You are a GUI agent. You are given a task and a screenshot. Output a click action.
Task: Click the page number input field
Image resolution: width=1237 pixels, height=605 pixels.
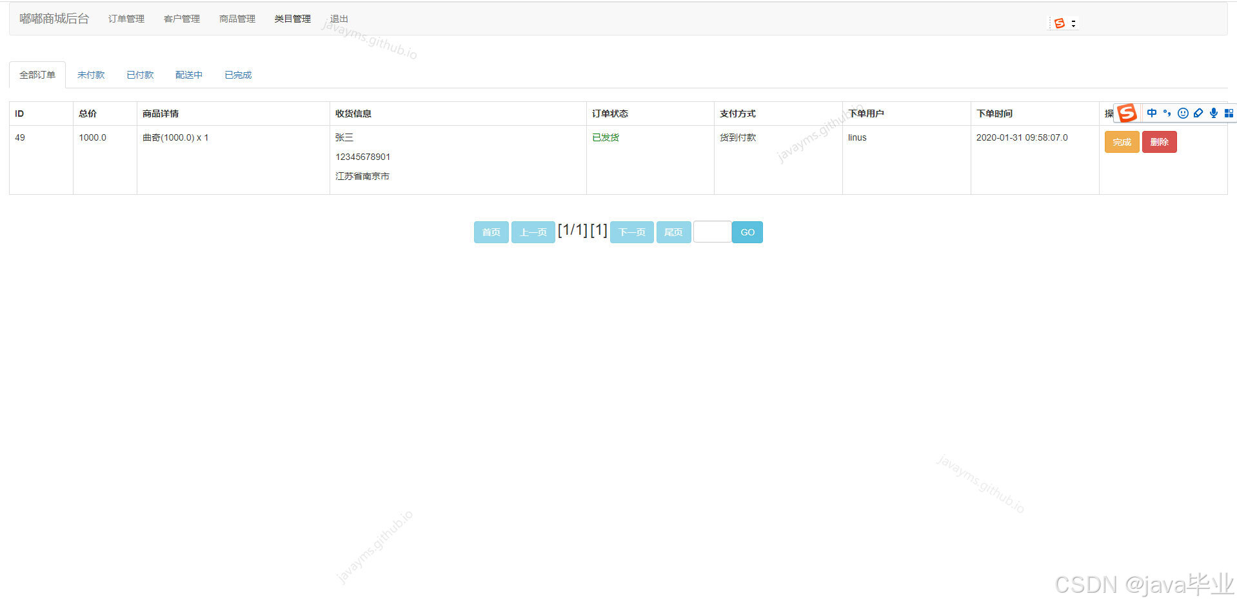pos(712,232)
